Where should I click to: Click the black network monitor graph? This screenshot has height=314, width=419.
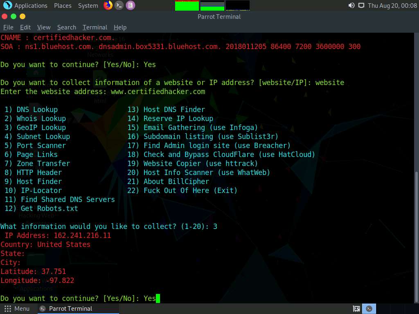click(238, 6)
